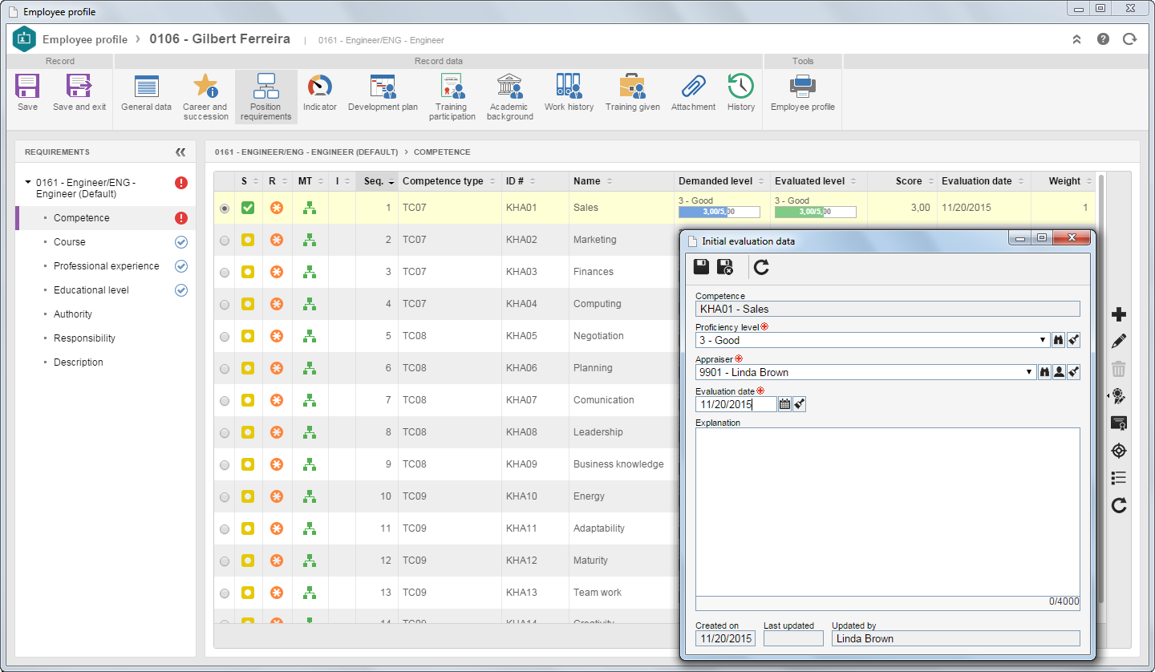
Task: Click Evaluated level progress bar for Sales
Action: pos(815,213)
